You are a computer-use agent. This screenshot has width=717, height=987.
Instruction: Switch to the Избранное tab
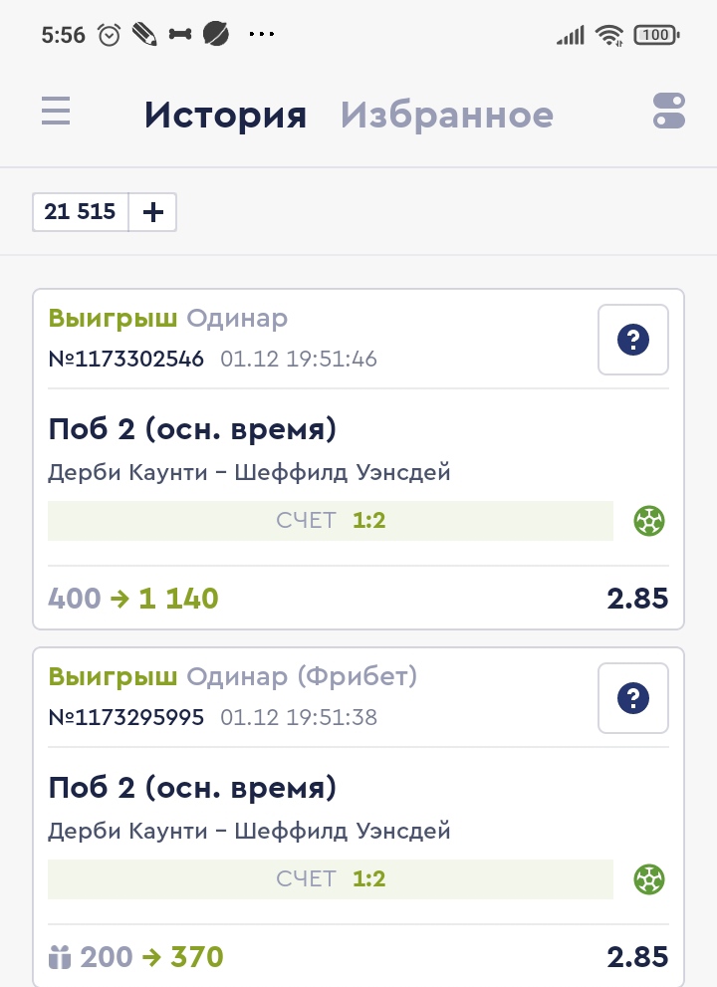coord(447,116)
